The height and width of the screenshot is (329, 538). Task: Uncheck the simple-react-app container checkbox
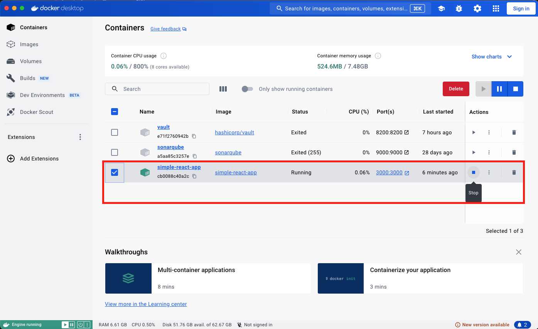115,172
